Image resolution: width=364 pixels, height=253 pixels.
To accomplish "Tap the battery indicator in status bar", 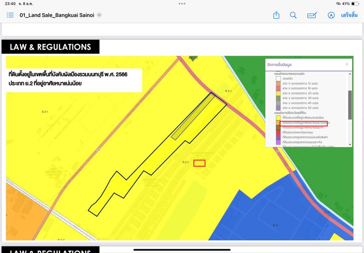I will coord(356,4).
